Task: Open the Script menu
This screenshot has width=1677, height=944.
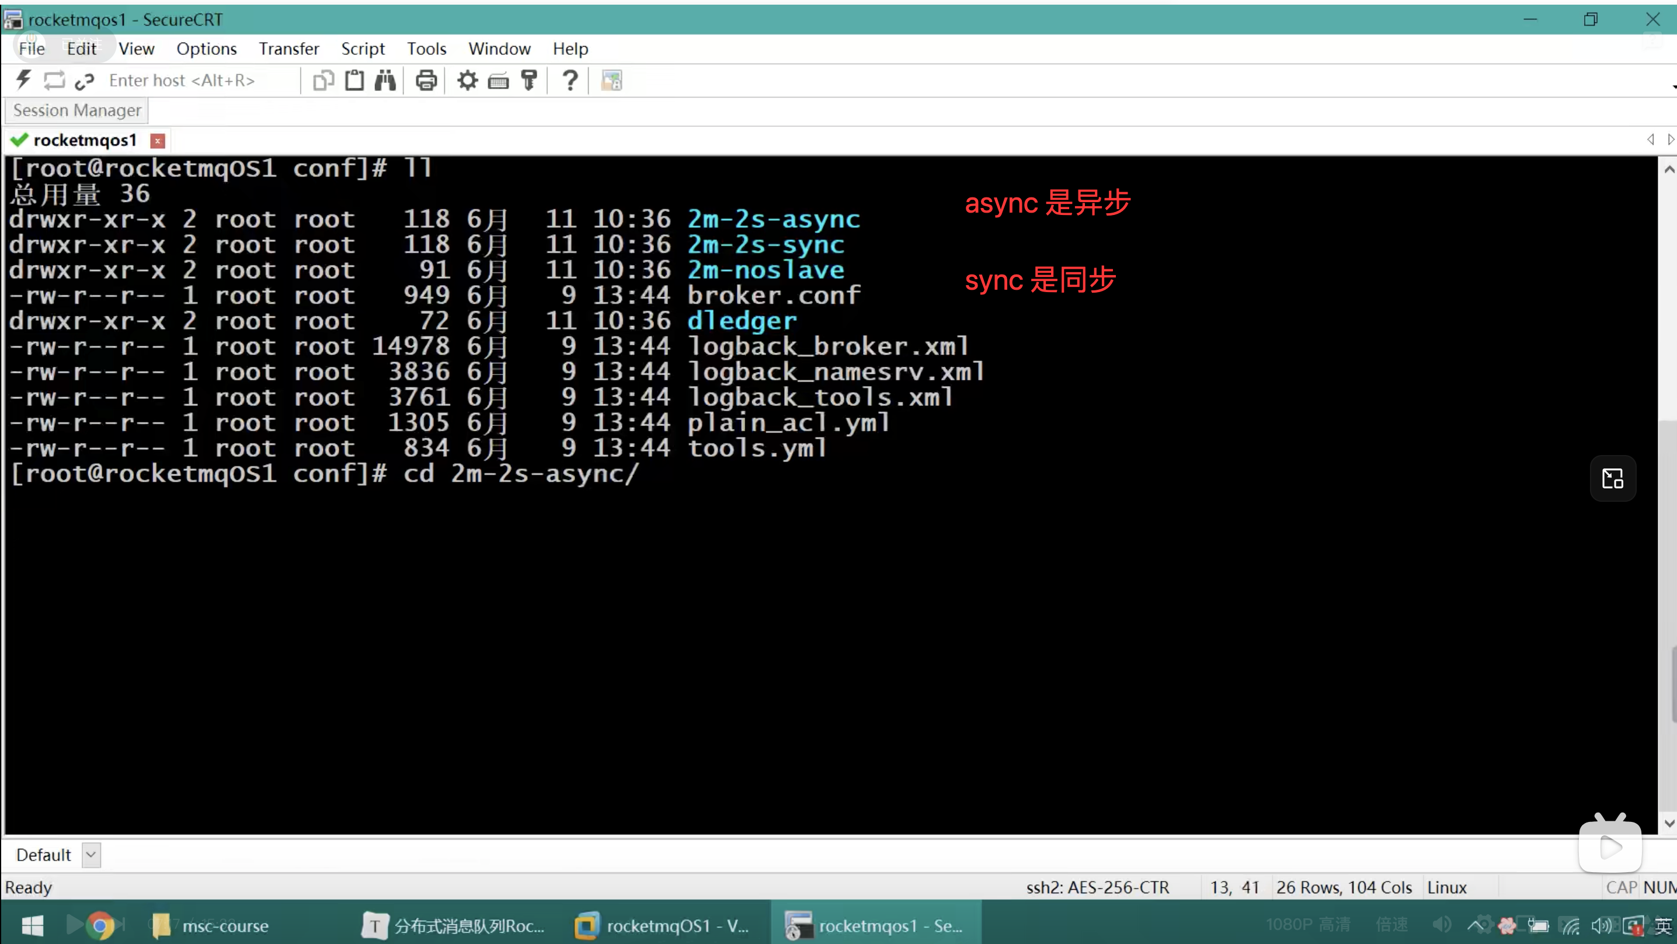Action: [x=363, y=49]
